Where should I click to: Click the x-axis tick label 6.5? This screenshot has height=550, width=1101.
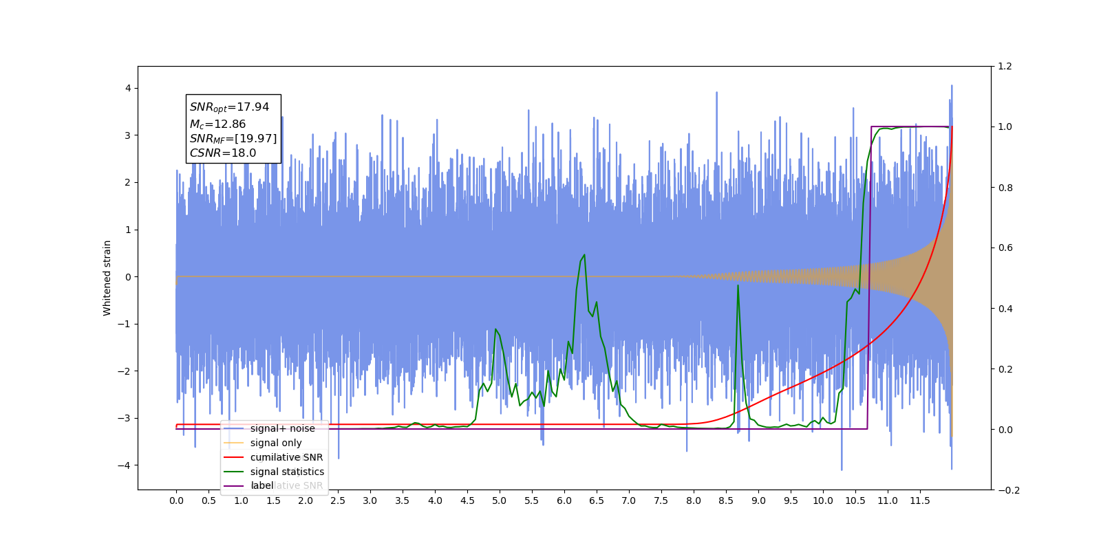tap(597, 500)
